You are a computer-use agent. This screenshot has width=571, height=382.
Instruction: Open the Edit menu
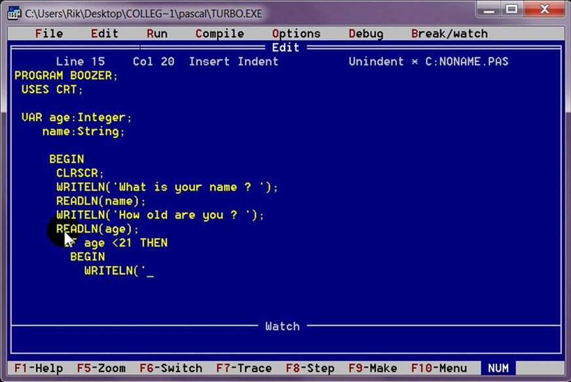[x=104, y=33]
